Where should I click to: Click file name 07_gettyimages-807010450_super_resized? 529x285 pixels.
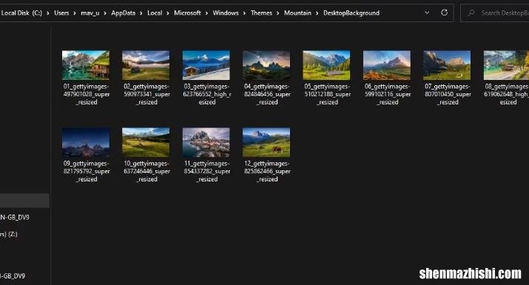(x=448, y=94)
